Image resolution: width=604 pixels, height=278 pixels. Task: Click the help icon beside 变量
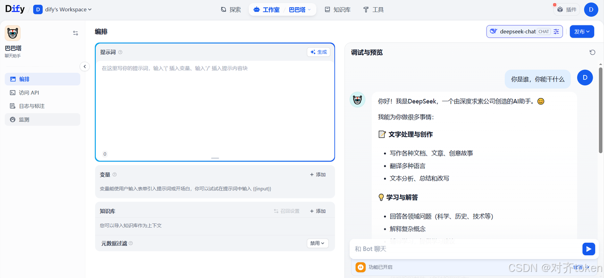coord(115,175)
